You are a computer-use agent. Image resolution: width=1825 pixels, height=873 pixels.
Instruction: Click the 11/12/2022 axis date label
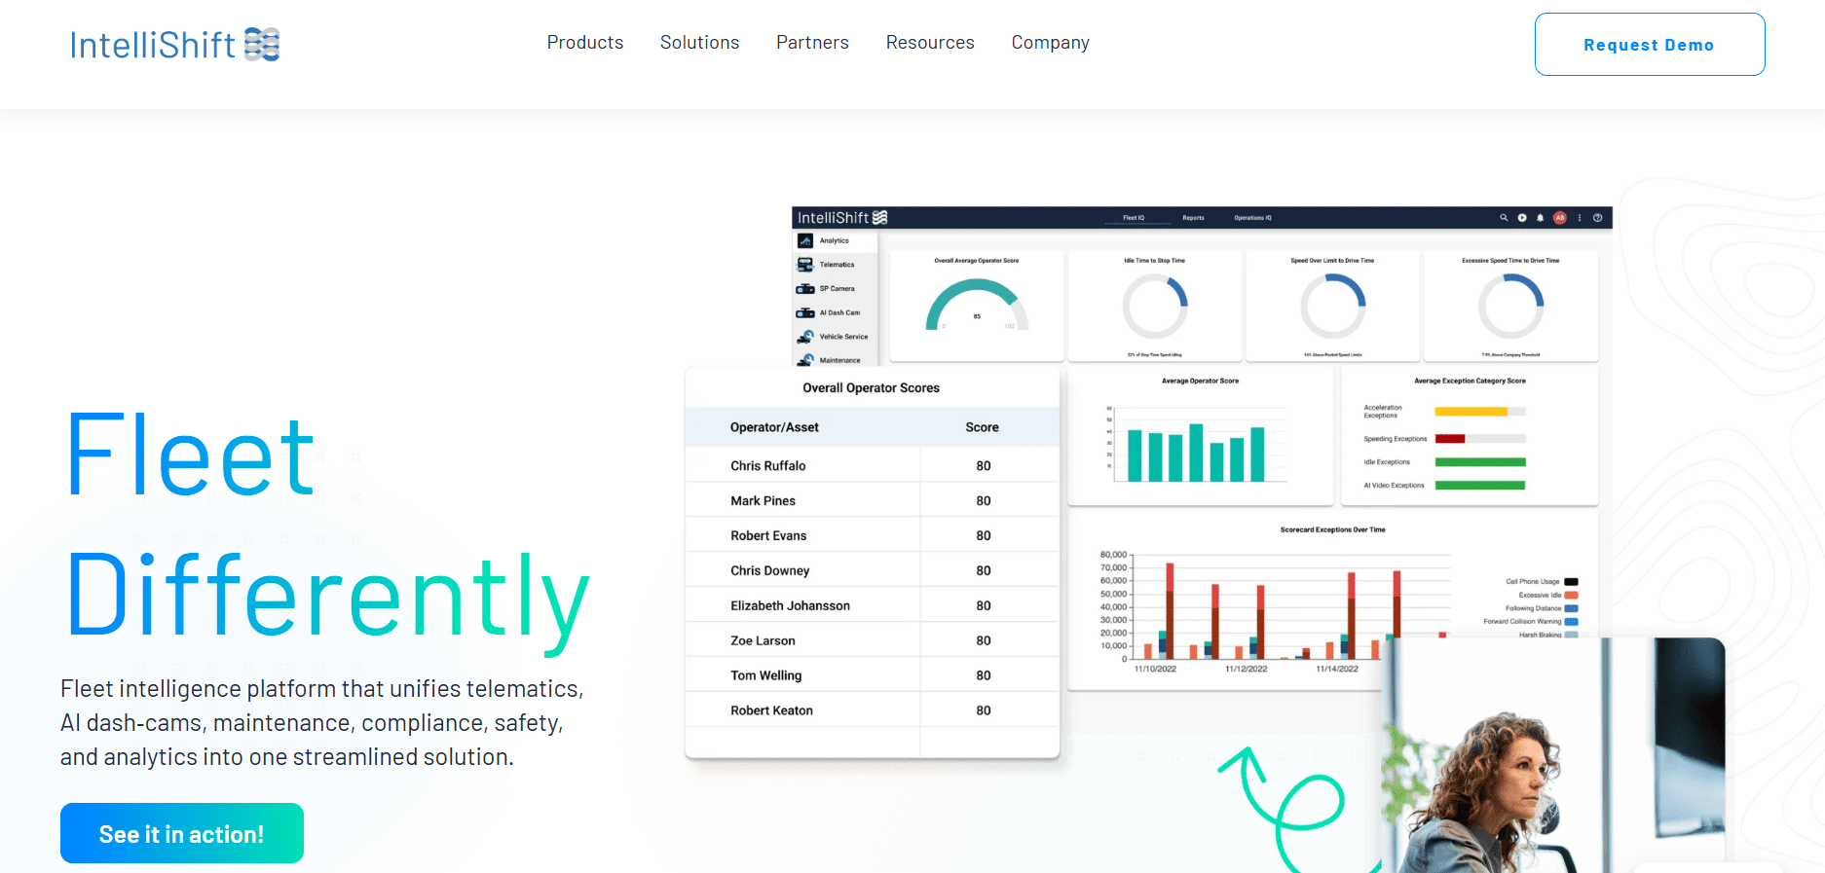(1247, 669)
